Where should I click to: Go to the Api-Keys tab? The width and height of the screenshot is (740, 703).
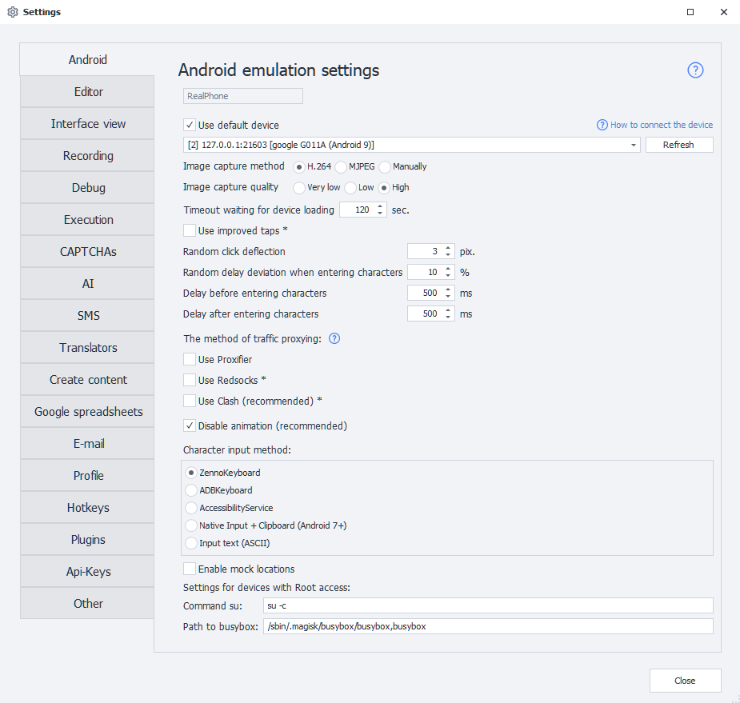pyautogui.click(x=88, y=572)
